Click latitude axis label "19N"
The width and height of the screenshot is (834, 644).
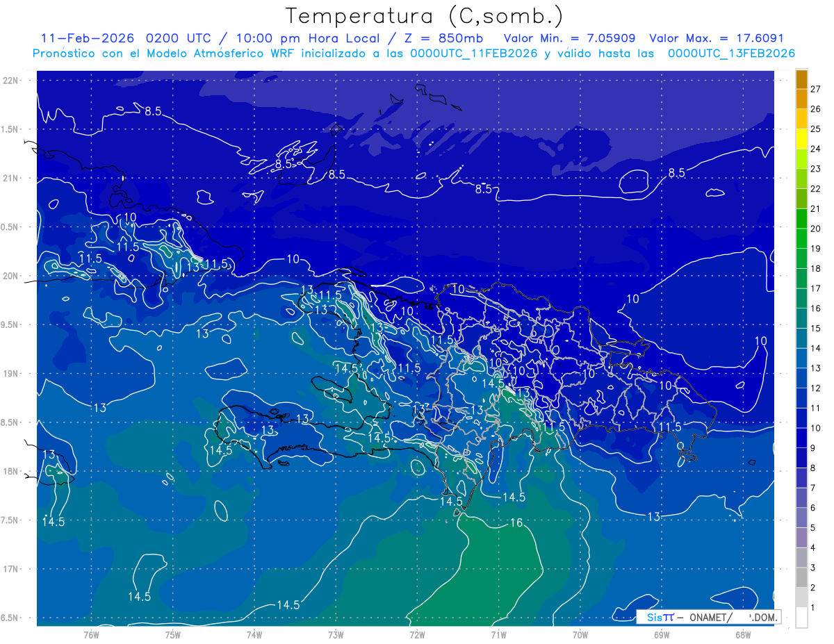pyautogui.click(x=11, y=373)
